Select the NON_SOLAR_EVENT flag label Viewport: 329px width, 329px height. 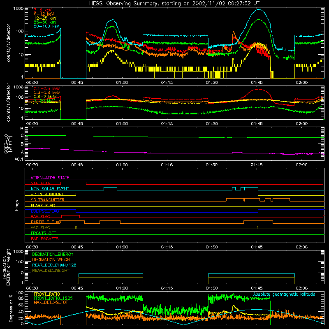pos(50,189)
